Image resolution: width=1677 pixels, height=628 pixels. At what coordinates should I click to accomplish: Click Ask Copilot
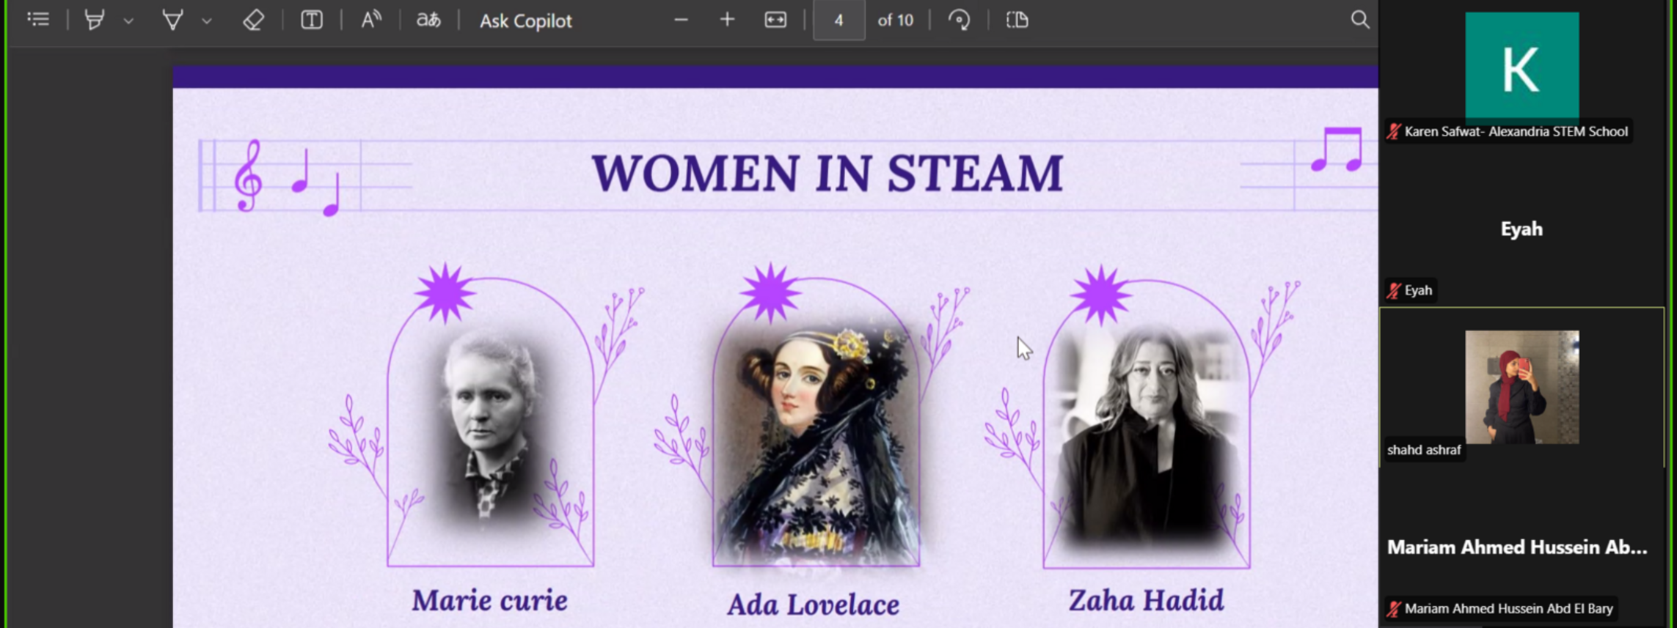click(x=525, y=21)
